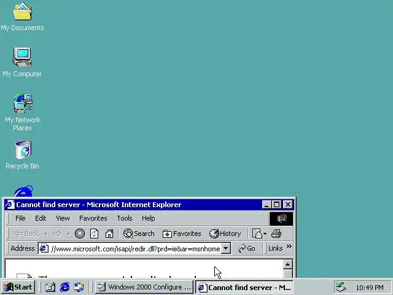
Task: Click the Back toolbar button
Action: coord(27,234)
